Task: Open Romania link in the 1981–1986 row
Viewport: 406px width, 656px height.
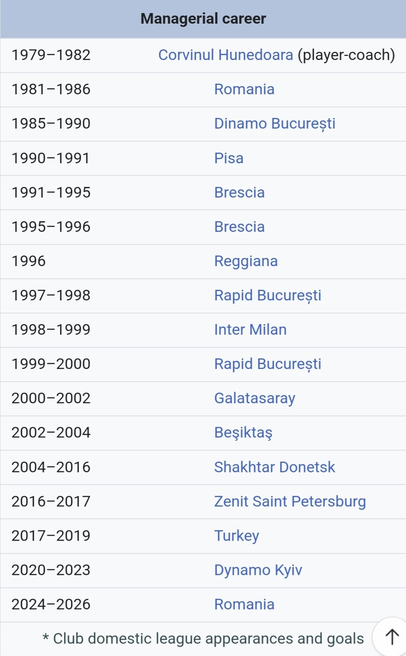Action: (x=244, y=89)
